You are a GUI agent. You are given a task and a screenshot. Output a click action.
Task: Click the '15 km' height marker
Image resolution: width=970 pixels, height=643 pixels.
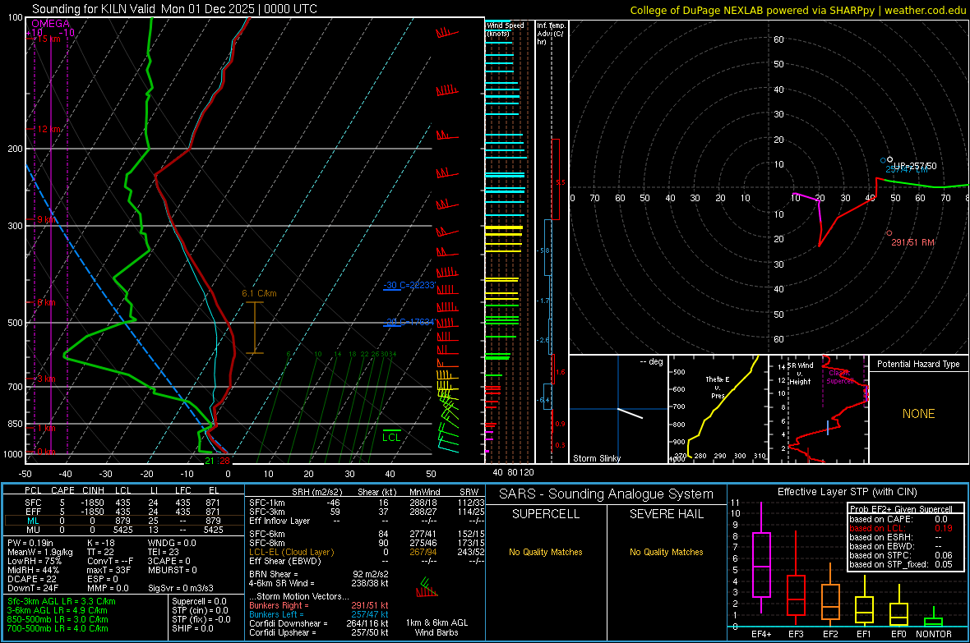click(48, 39)
